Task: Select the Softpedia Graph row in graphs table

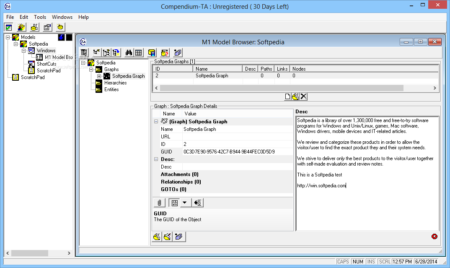Action: pyautogui.click(x=295, y=76)
